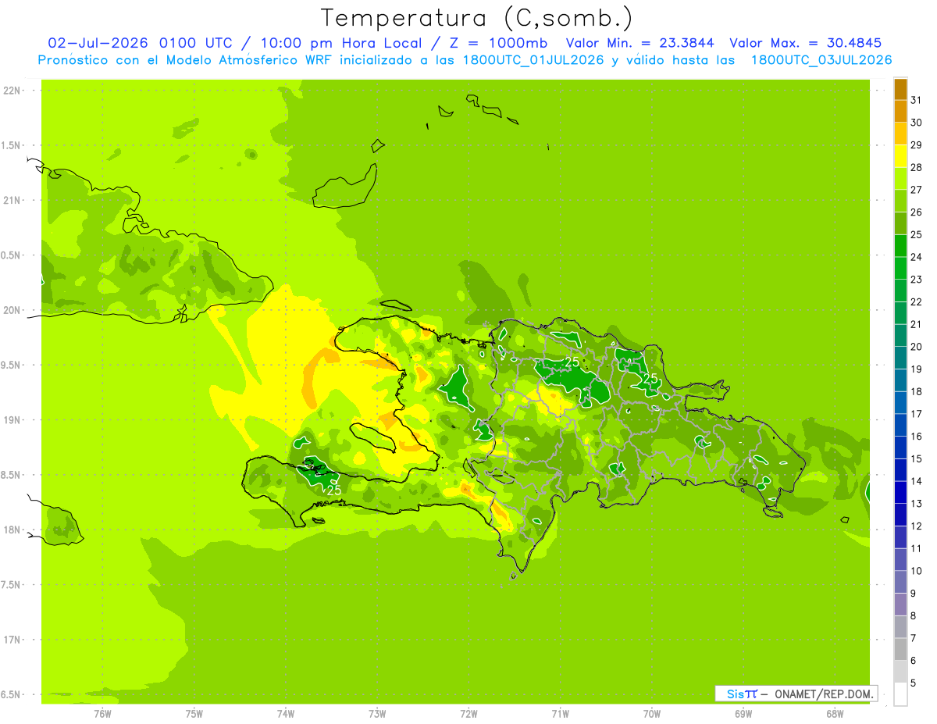937x724 pixels.
Task: Click the "70W" longitude label
Action: click(651, 713)
